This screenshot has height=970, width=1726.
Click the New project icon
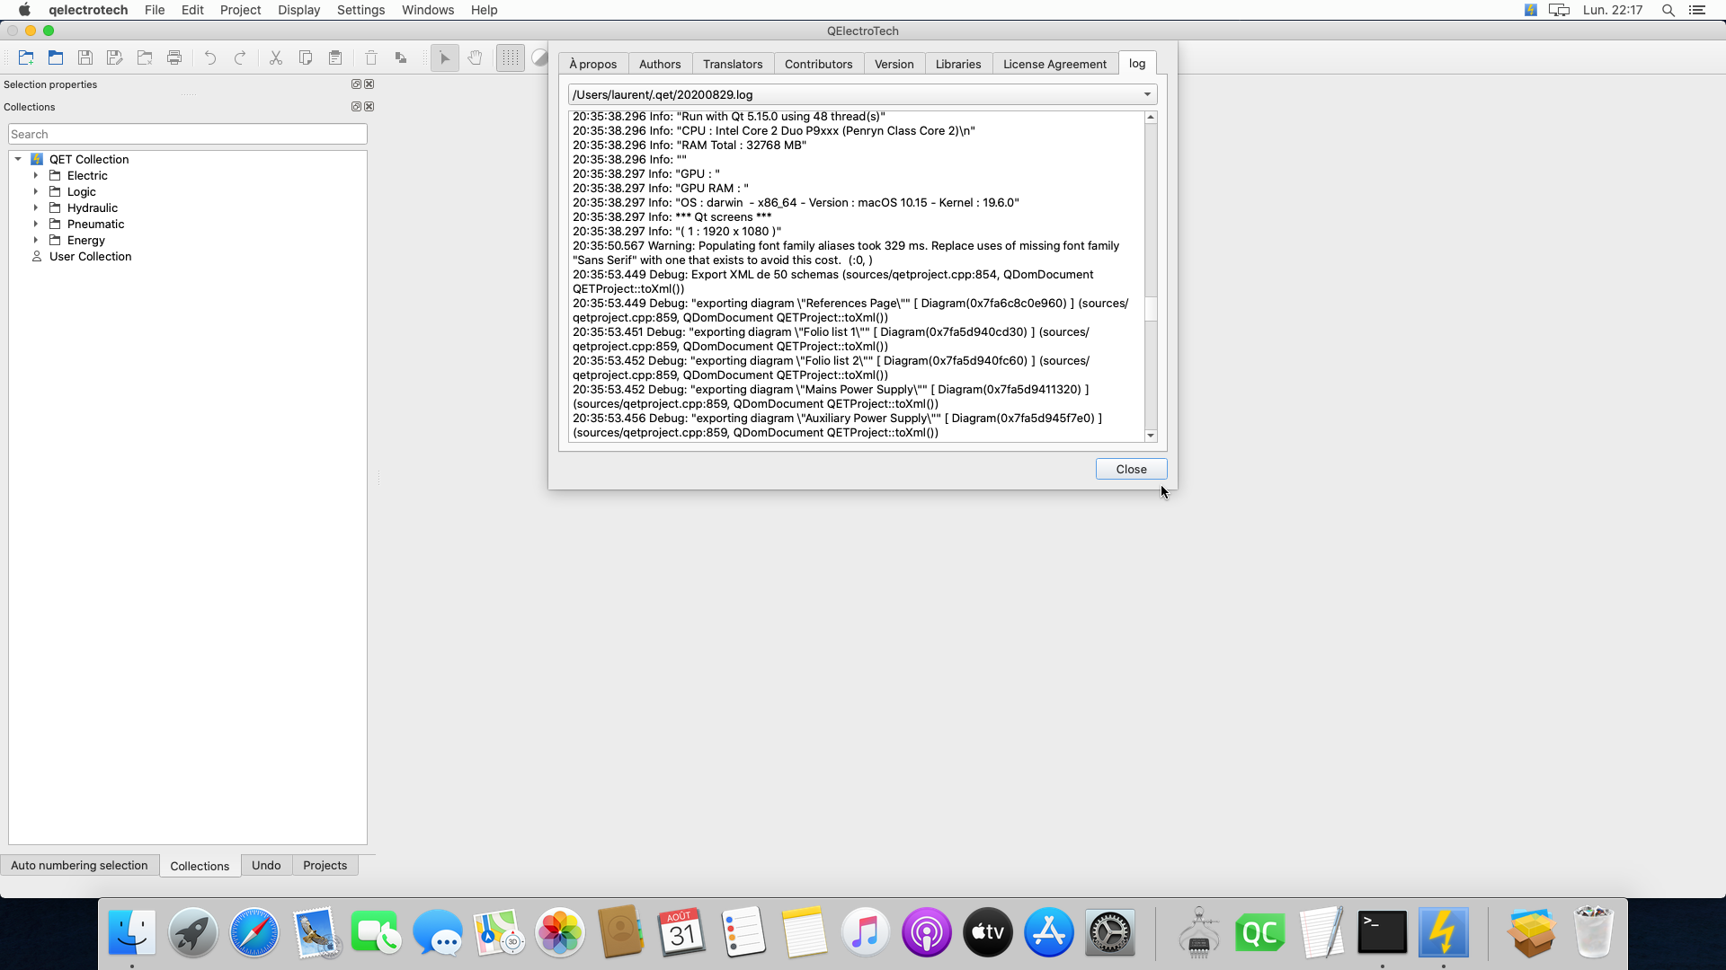coord(25,58)
